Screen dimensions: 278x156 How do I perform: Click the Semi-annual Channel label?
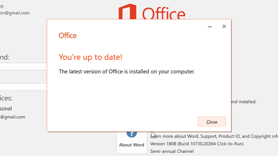click(172, 151)
